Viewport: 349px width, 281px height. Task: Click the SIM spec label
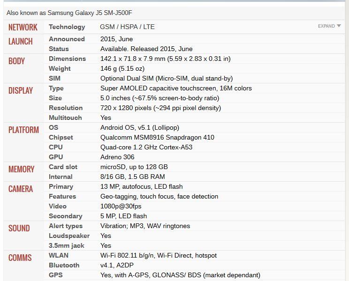pyautogui.click(x=54, y=78)
